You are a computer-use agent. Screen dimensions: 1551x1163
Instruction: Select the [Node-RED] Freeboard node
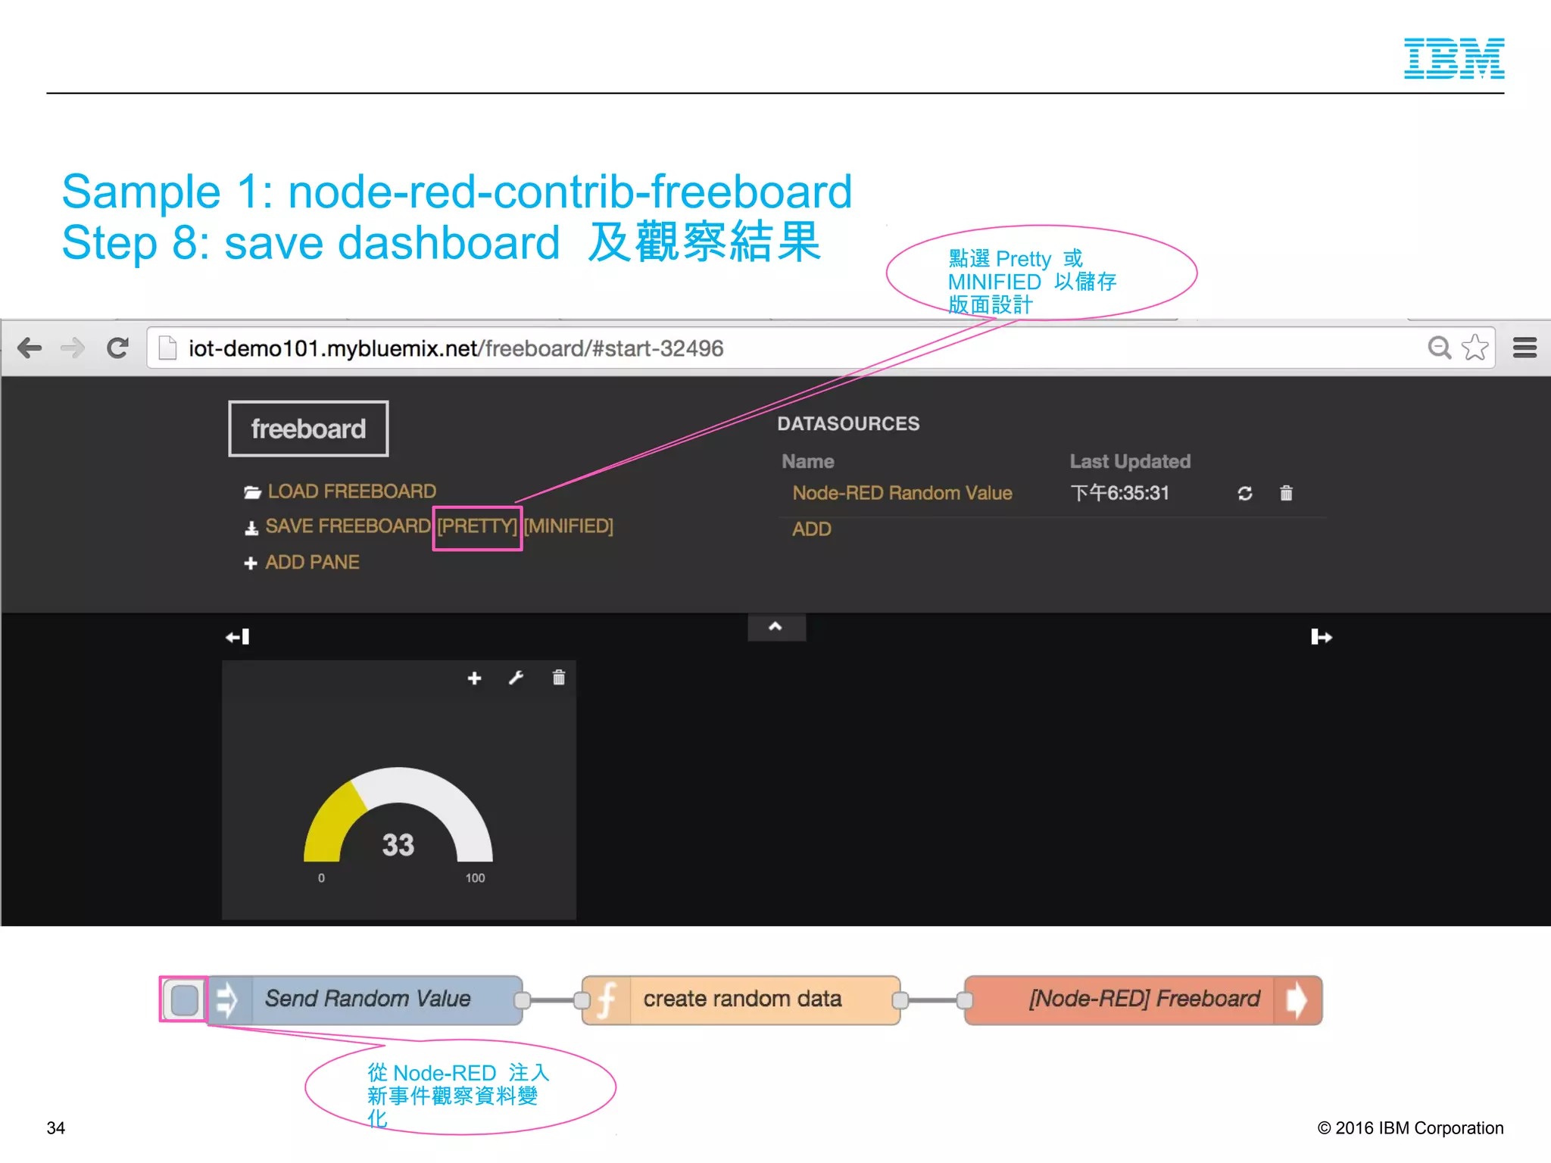click(1144, 999)
